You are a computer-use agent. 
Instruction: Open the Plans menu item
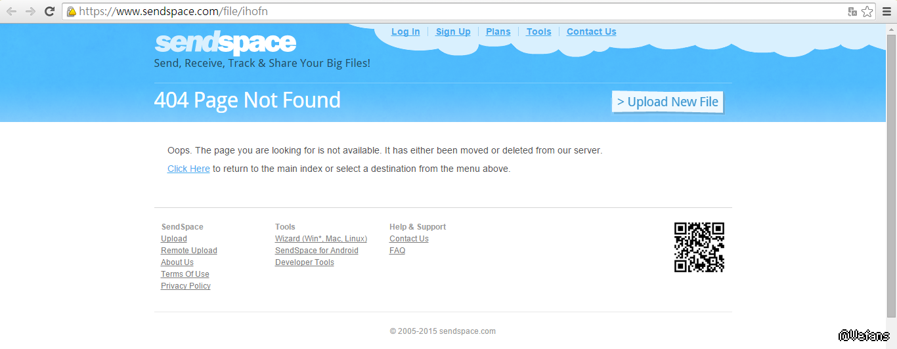pyautogui.click(x=498, y=31)
